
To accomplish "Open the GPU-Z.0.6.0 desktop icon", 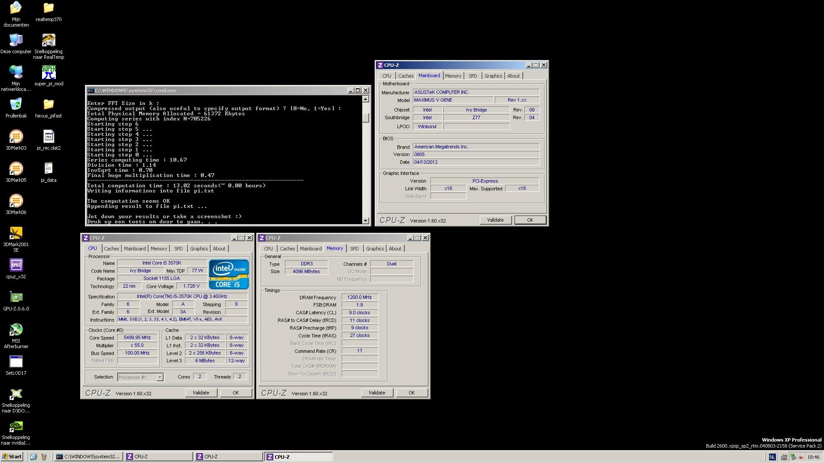I will click(x=16, y=298).
